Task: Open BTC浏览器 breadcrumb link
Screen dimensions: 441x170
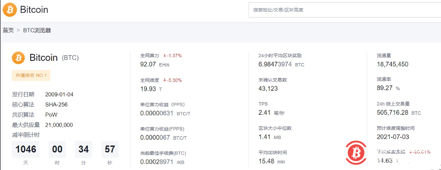Action: tap(37, 30)
